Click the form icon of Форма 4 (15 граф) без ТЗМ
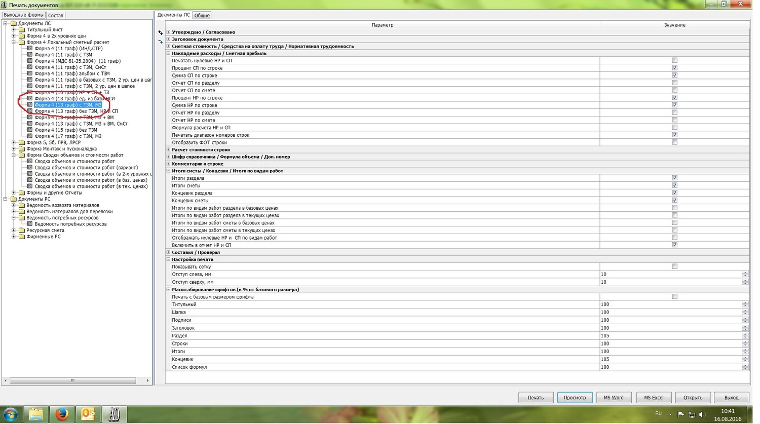760x424 pixels. point(30,130)
